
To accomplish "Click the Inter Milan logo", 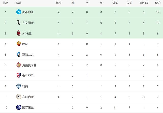I will (x=18, y=107).
